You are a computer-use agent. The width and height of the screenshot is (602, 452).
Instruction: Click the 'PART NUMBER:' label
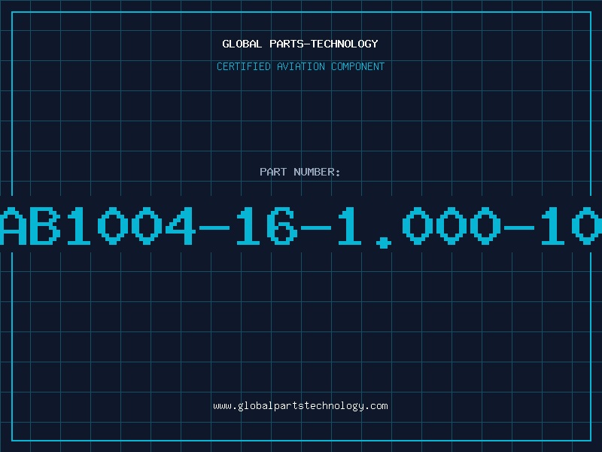click(x=300, y=172)
